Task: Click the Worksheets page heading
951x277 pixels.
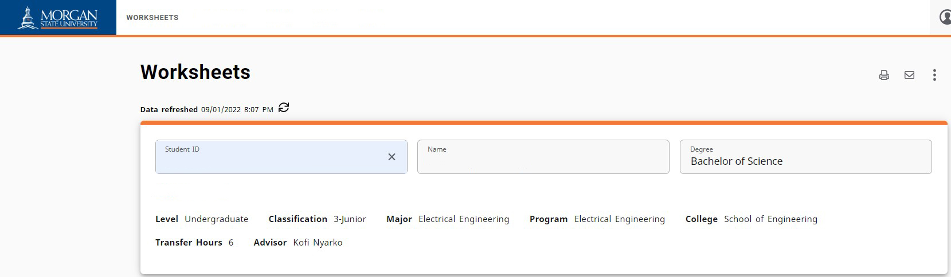Action: click(195, 72)
